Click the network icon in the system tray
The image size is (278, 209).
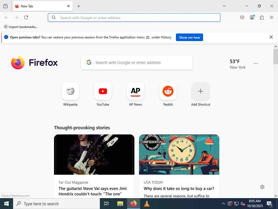pyautogui.click(x=236, y=204)
